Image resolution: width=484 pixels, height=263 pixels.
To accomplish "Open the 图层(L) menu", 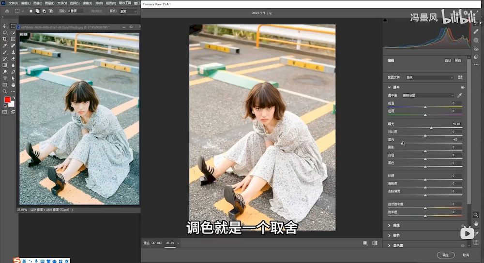I will coord(50,3).
